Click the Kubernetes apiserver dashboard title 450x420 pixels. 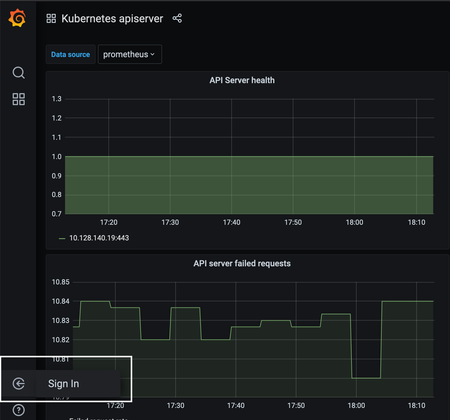(112, 19)
